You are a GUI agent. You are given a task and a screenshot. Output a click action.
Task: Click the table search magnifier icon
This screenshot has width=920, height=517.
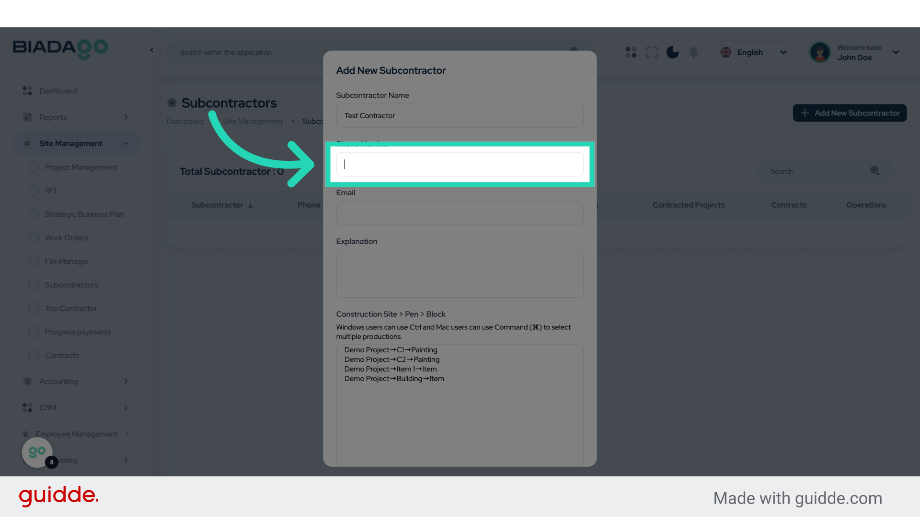click(x=874, y=171)
